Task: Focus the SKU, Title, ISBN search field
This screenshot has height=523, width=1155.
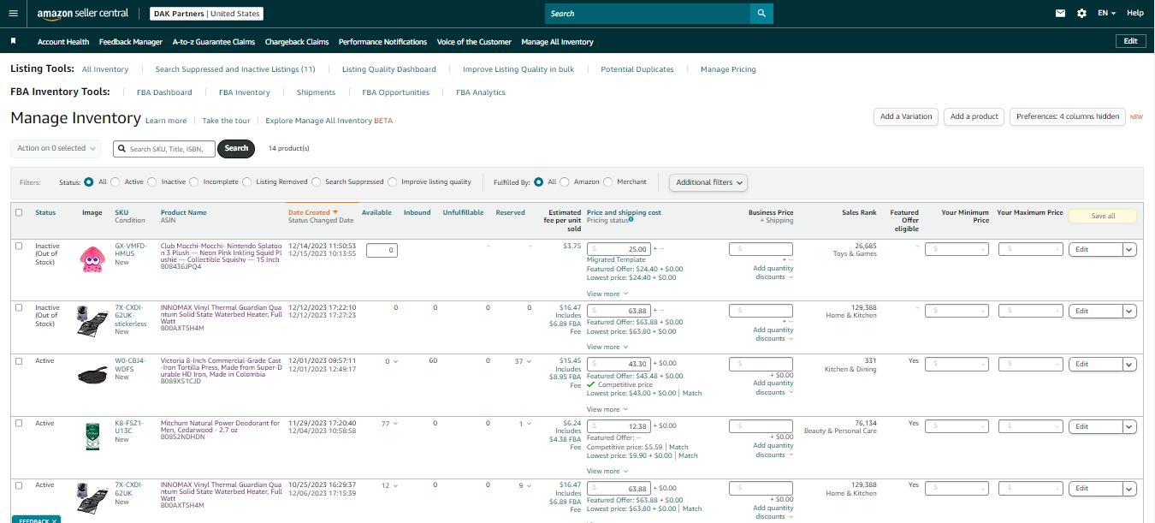Action: click(164, 149)
